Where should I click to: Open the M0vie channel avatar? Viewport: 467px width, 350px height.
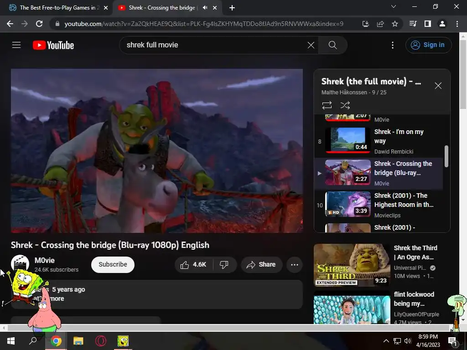20,264
